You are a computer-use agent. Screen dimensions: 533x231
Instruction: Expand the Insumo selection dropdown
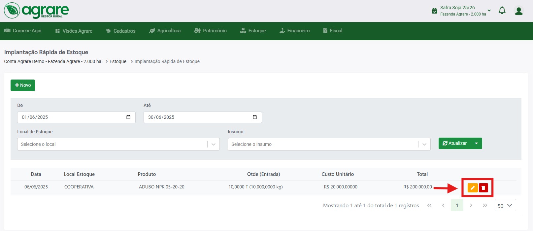coord(424,144)
